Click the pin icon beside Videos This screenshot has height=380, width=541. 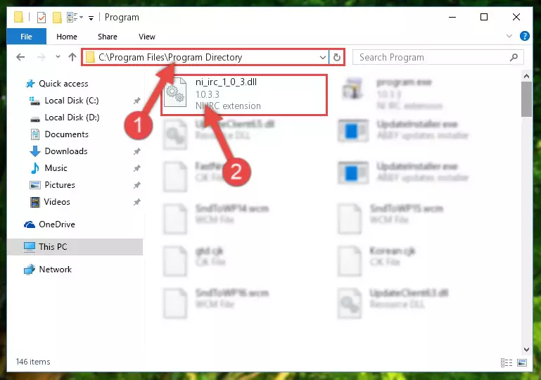pyautogui.click(x=137, y=202)
